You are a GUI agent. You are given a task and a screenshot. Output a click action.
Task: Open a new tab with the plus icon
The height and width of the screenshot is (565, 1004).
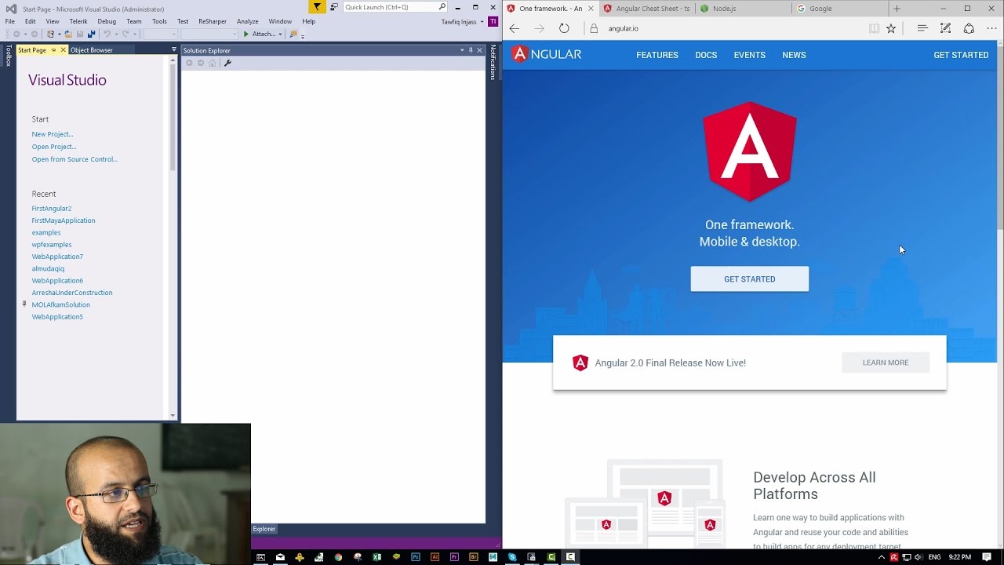click(897, 9)
